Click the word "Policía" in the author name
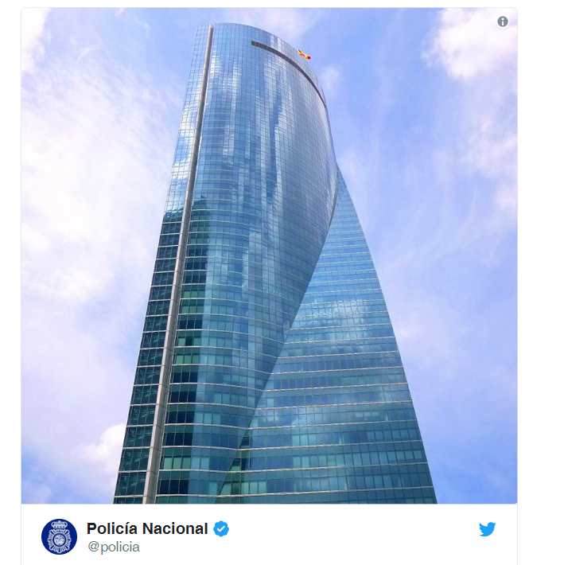Screen dimensions: 568x565 point(112,528)
